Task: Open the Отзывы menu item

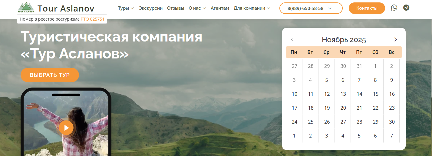Action: tap(176, 8)
